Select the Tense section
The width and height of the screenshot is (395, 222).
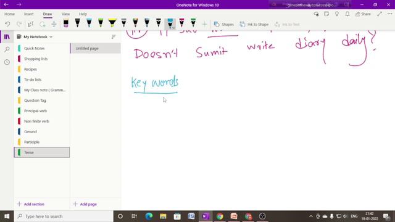[42, 152]
